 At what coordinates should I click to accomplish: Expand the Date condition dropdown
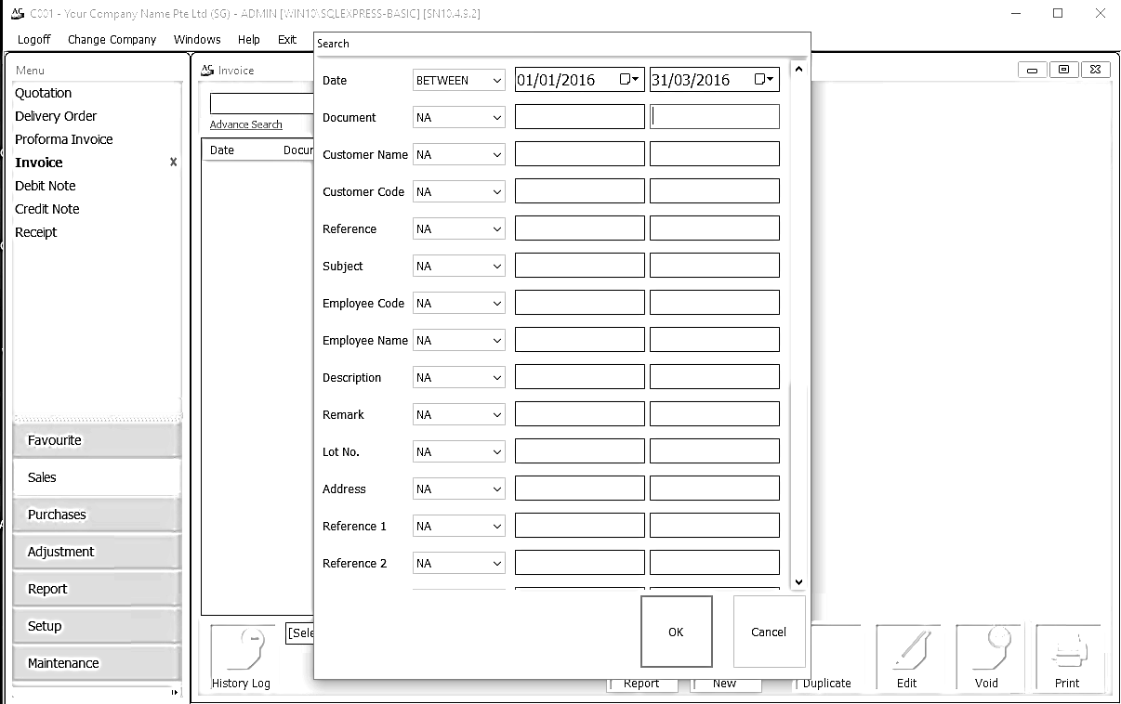point(497,81)
